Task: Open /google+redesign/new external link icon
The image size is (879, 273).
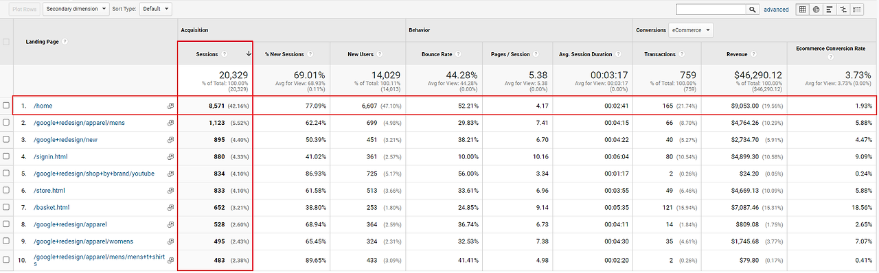Action: coord(170,140)
